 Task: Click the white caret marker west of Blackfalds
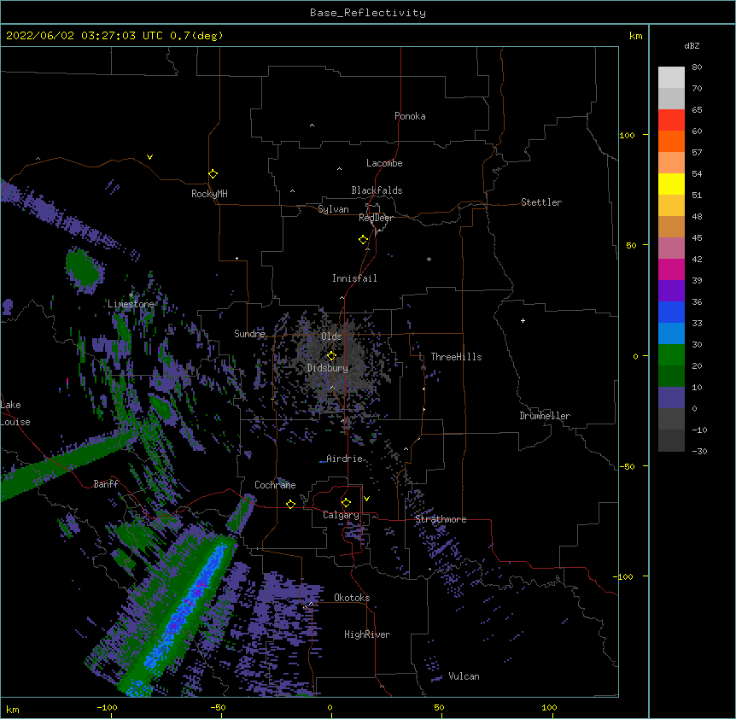[292, 191]
